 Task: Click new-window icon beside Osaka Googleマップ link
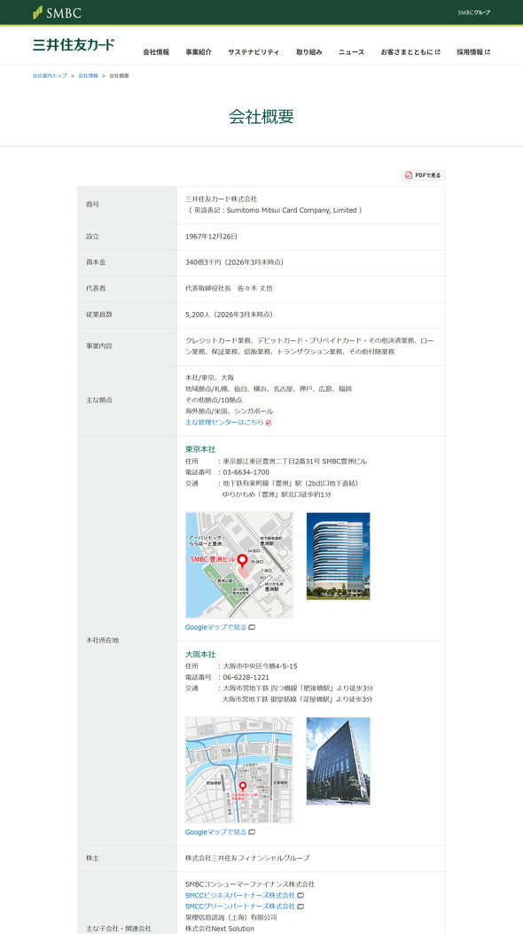coord(252,832)
